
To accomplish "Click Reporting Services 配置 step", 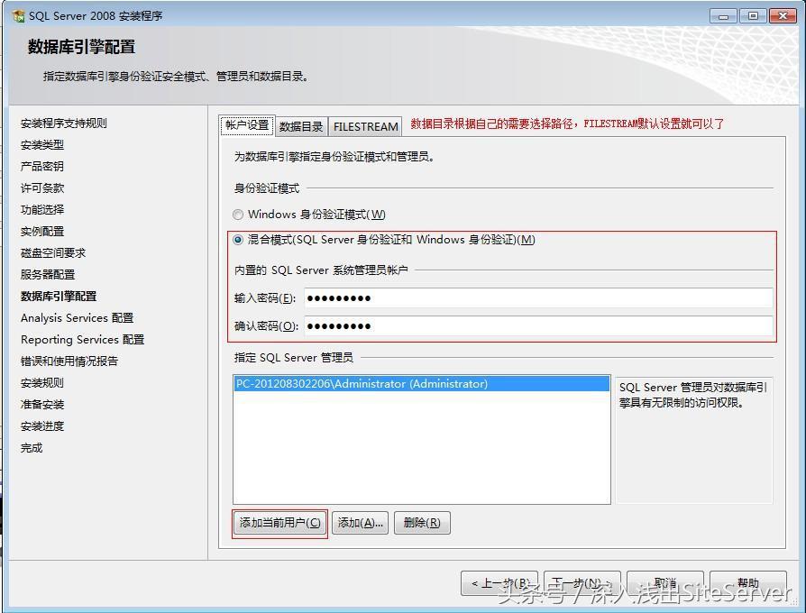I will [x=82, y=340].
